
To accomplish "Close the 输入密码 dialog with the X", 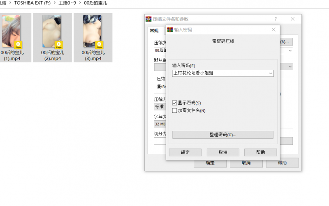I will (273, 30).
